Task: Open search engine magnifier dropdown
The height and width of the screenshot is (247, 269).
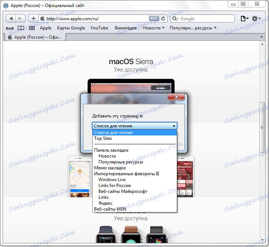Action: (x=175, y=18)
